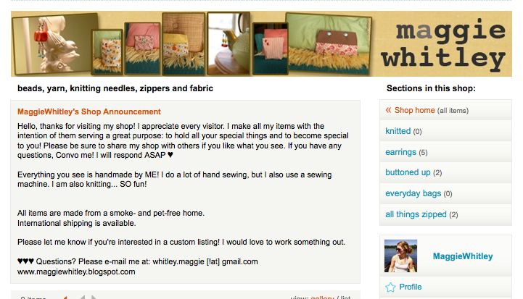Select the brown clutch with blue buttons photo

[x=329, y=45]
